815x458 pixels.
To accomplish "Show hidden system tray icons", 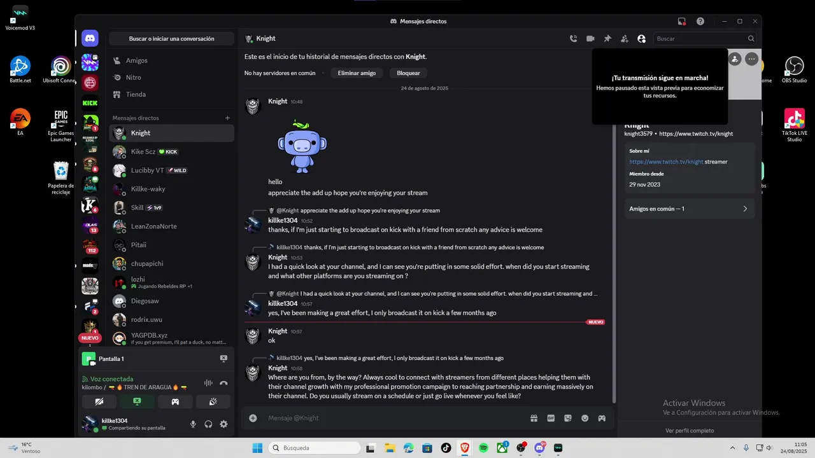I will pos(732,448).
